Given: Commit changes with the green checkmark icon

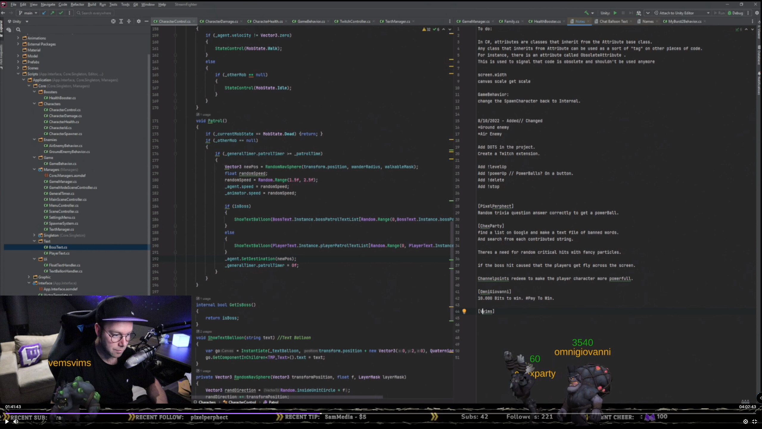Looking at the screenshot, I should point(61,13).
